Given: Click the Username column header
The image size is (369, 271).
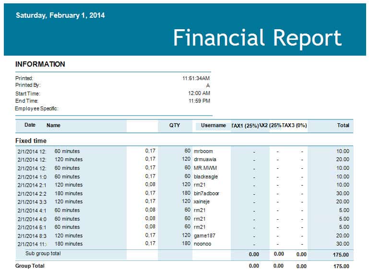Looking at the screenshot, I should [x=213, y=125].
